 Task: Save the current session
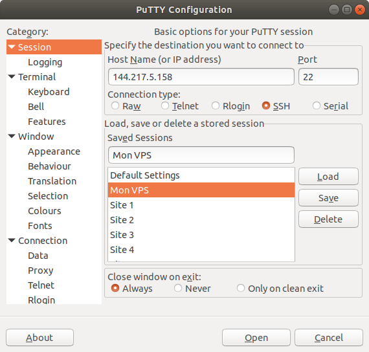tap(328, 197)
